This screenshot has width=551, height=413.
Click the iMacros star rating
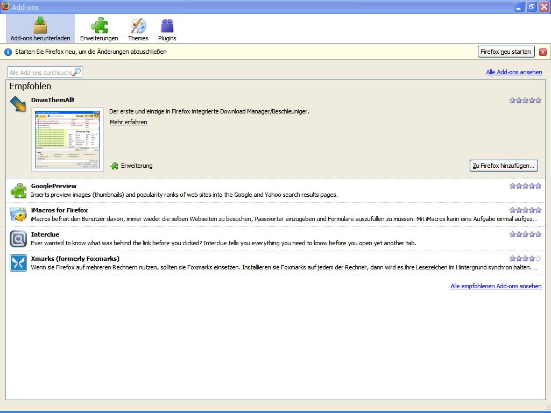[x=525, y=210]
